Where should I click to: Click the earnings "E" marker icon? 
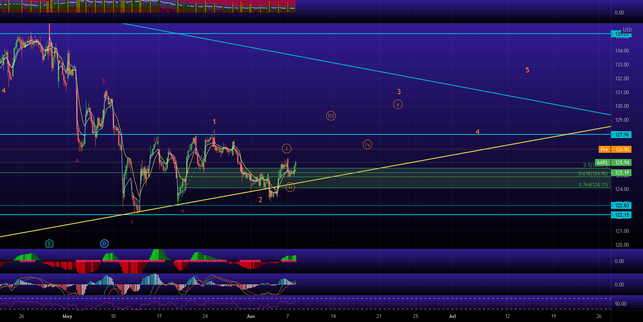(x=50, y=243)
